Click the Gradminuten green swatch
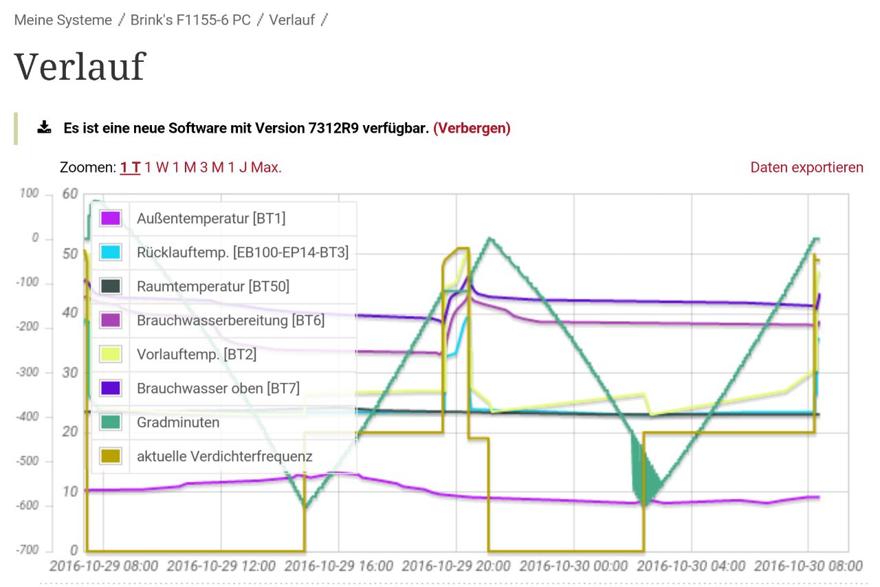 point(111,422)
